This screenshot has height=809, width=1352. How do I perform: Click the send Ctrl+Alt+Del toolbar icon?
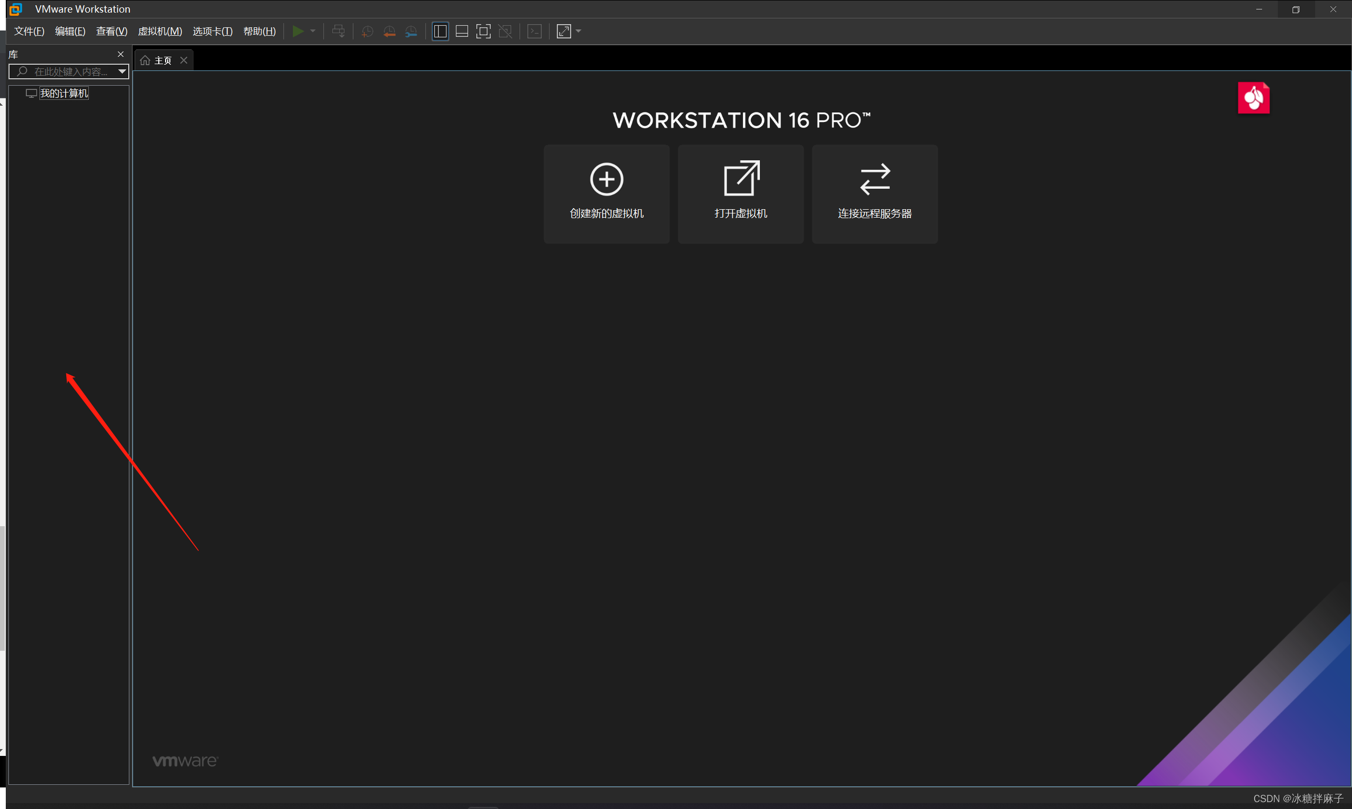pos(338,31)
